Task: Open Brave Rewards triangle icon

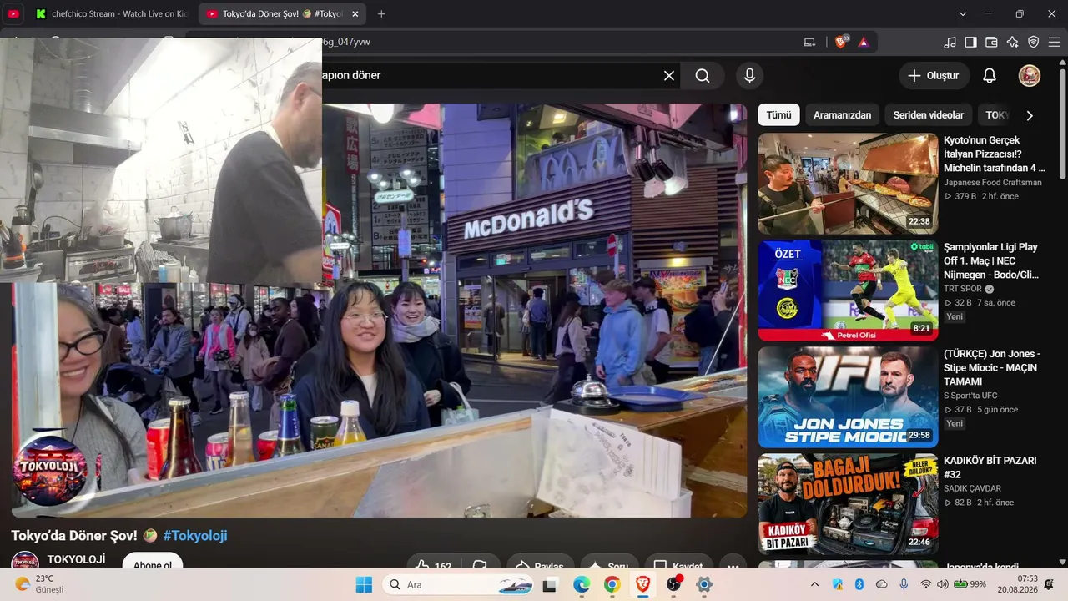Action: [863, 42]
